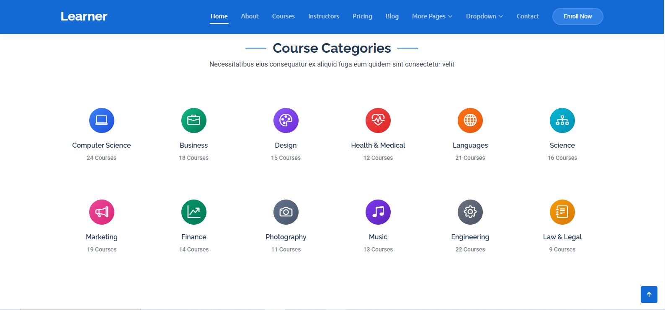Click the Marketing megaphone icon
The width and height of the screenshot is (665, 310).
[101, 212]
